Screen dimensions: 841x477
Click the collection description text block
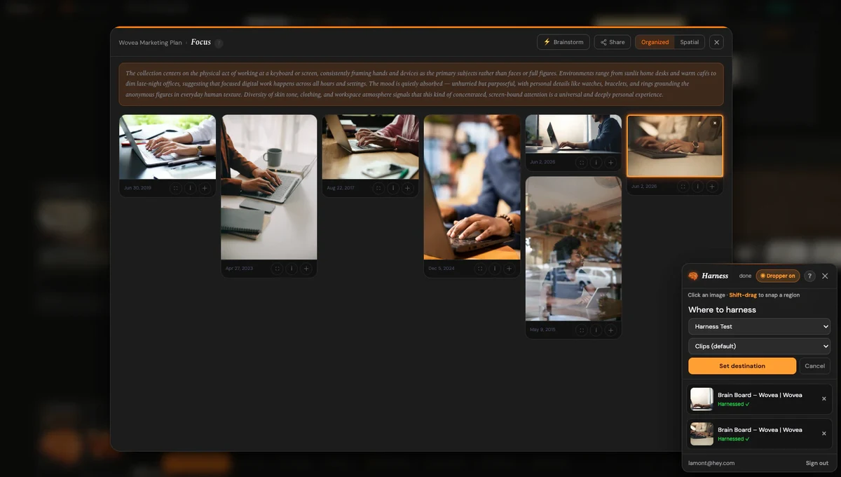click(421, 84)
